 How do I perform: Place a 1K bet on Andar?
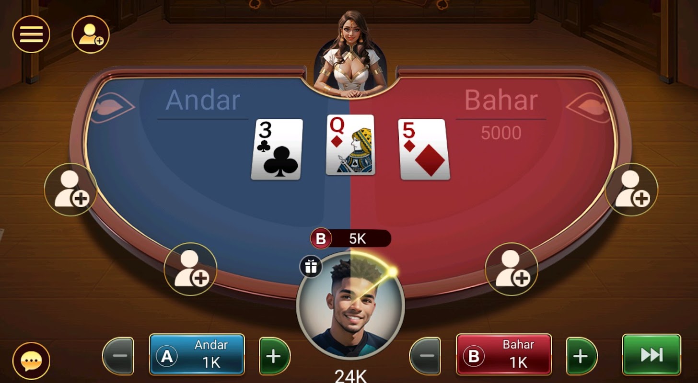pyautogui.click(x=197, y=354)
